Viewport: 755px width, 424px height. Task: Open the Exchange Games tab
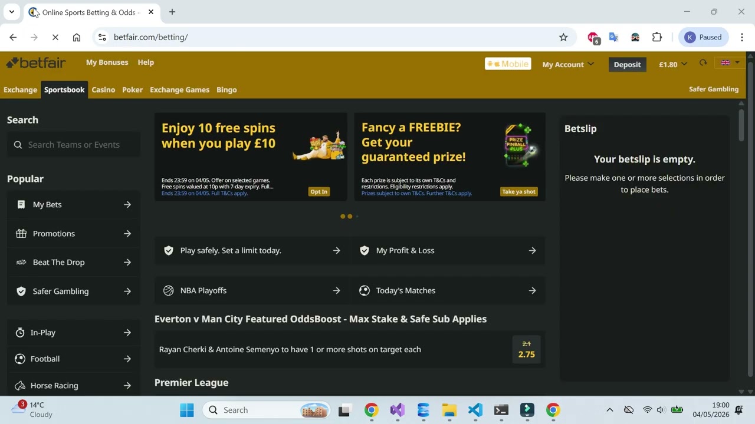(x=179, y=90)
